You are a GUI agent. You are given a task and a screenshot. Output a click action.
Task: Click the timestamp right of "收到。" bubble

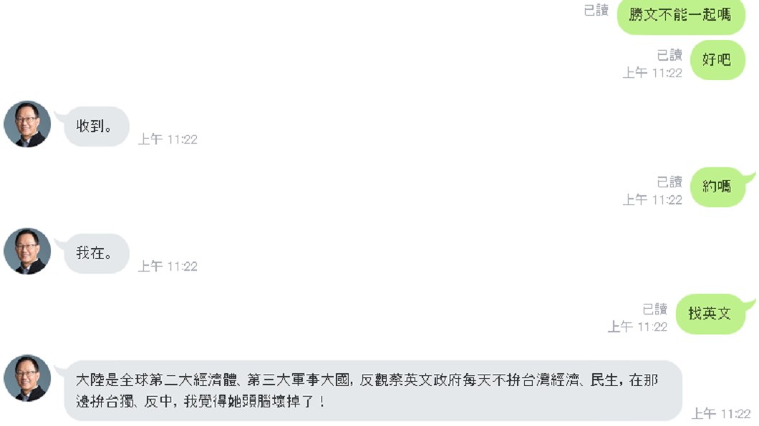168,139
